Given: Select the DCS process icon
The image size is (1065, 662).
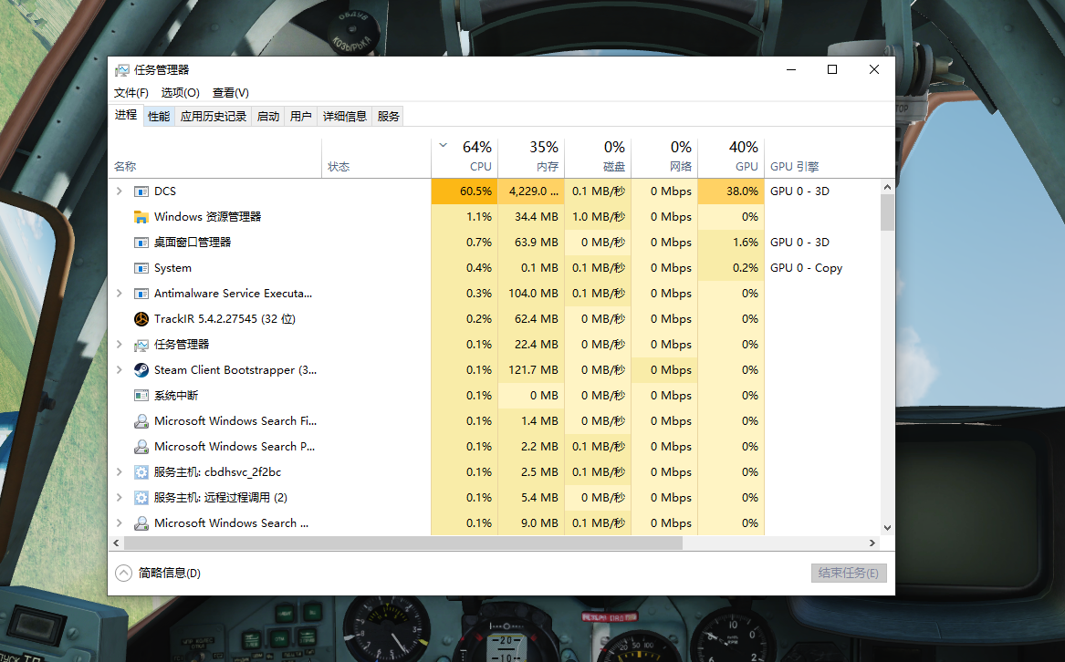Looking at the screenshot, I should (141, 191).
